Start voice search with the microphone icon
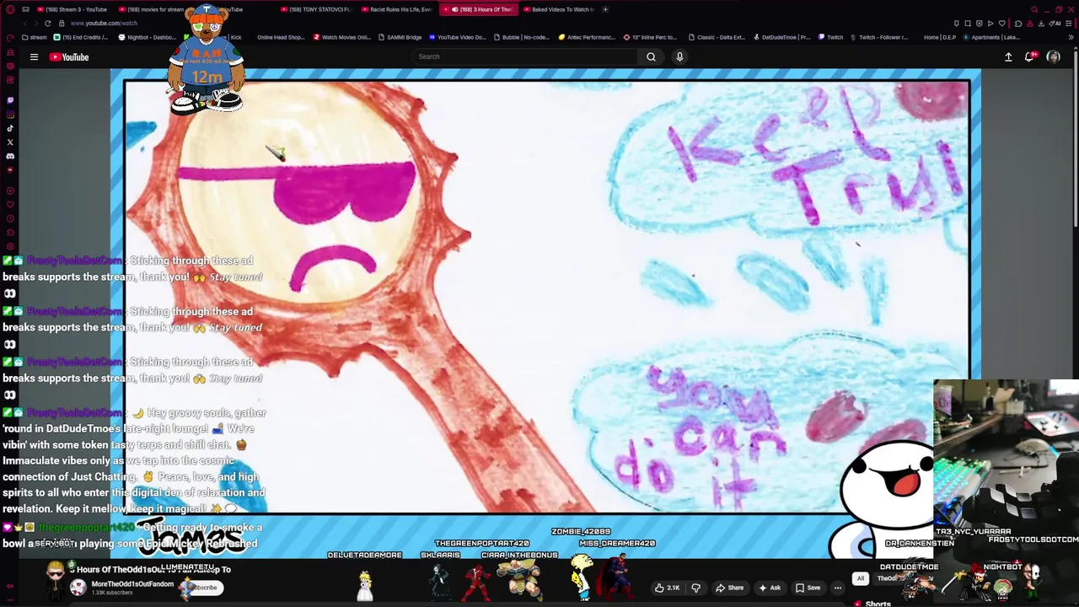The width and height of the screenshot is (1079, 607). click(x=679, y=56)
